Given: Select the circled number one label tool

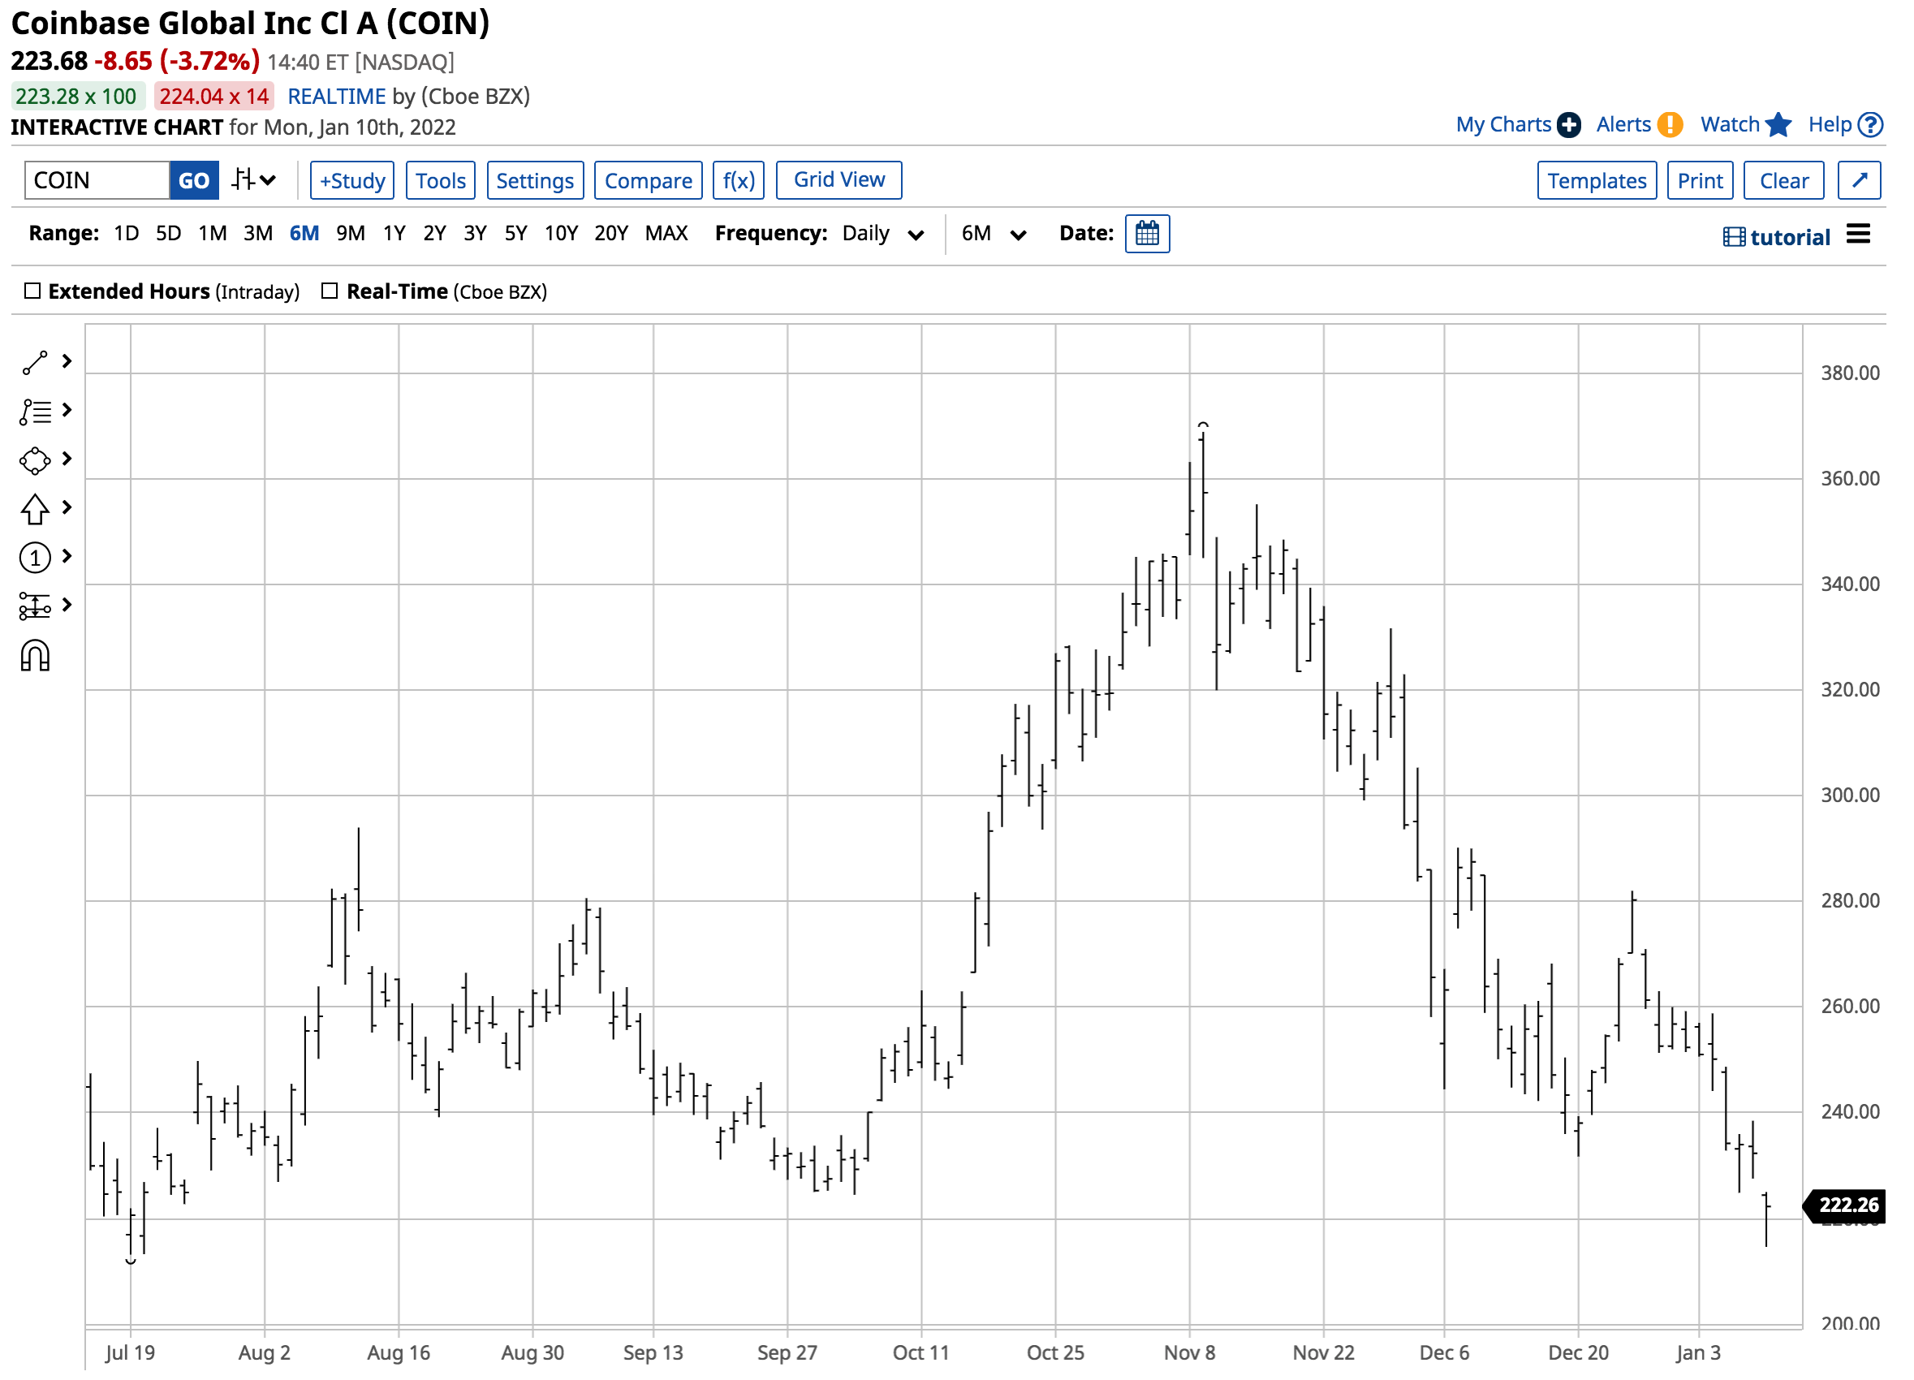Looking at the screenshot, I should click(35, 558).
